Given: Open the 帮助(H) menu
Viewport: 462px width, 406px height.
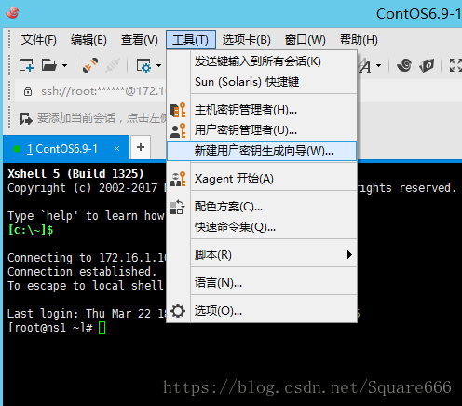Looking at the screenshot, I should 359,40.
